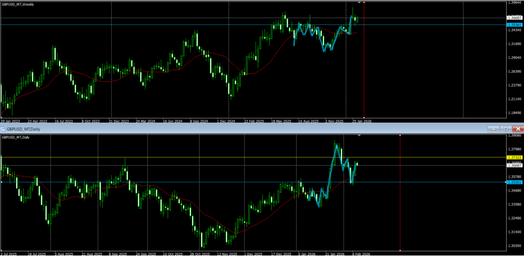Screen dimensions: 524x256
Task: Click the 1.36687 current price label on the Daily chart
Action: coord(514,165)
